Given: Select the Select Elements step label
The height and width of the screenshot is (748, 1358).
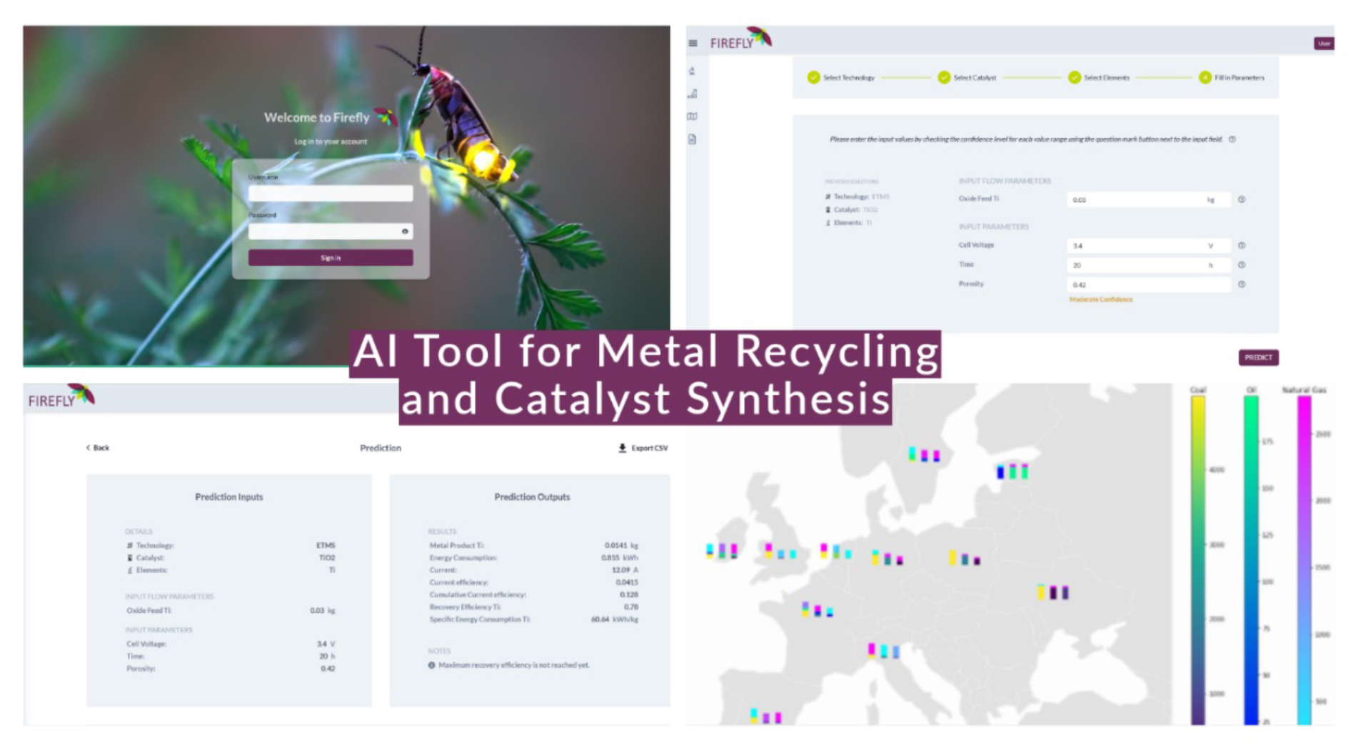Looking at the screenshot, I should [1107, 78].
